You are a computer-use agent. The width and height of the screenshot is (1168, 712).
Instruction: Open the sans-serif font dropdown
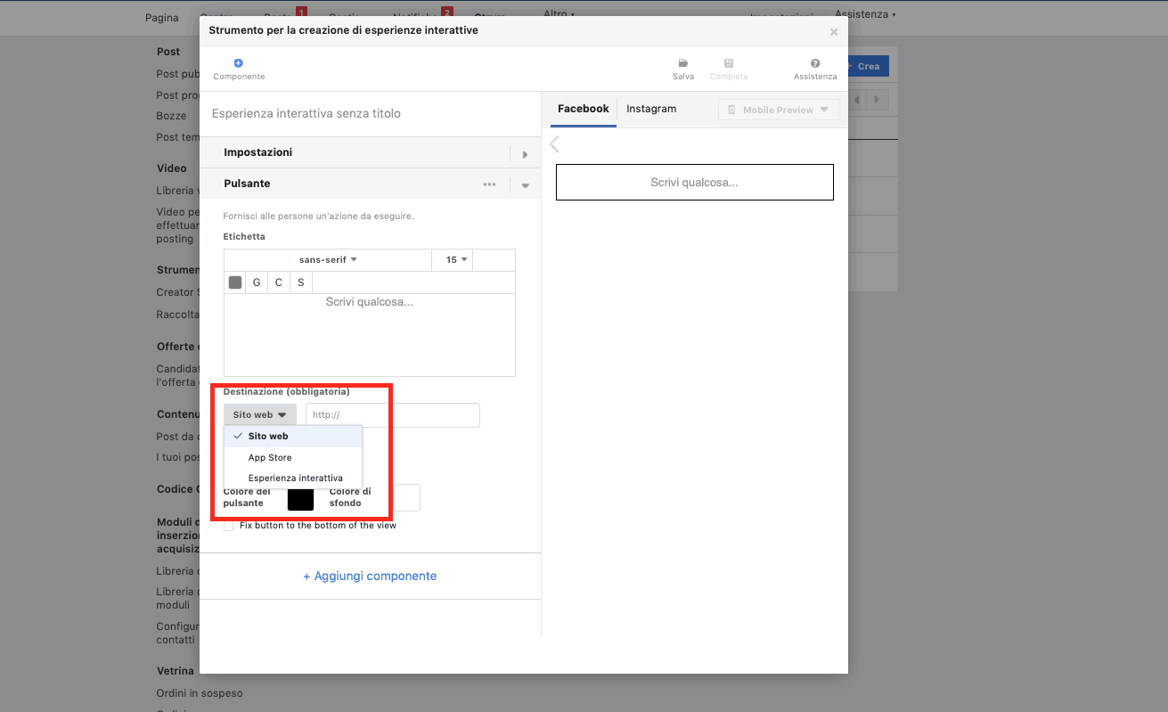click(x=328, y=260)
